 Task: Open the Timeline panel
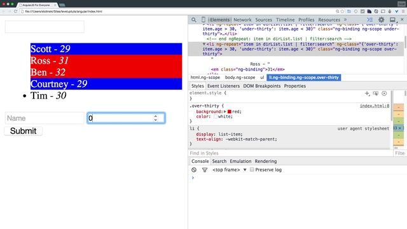(285, 20)
